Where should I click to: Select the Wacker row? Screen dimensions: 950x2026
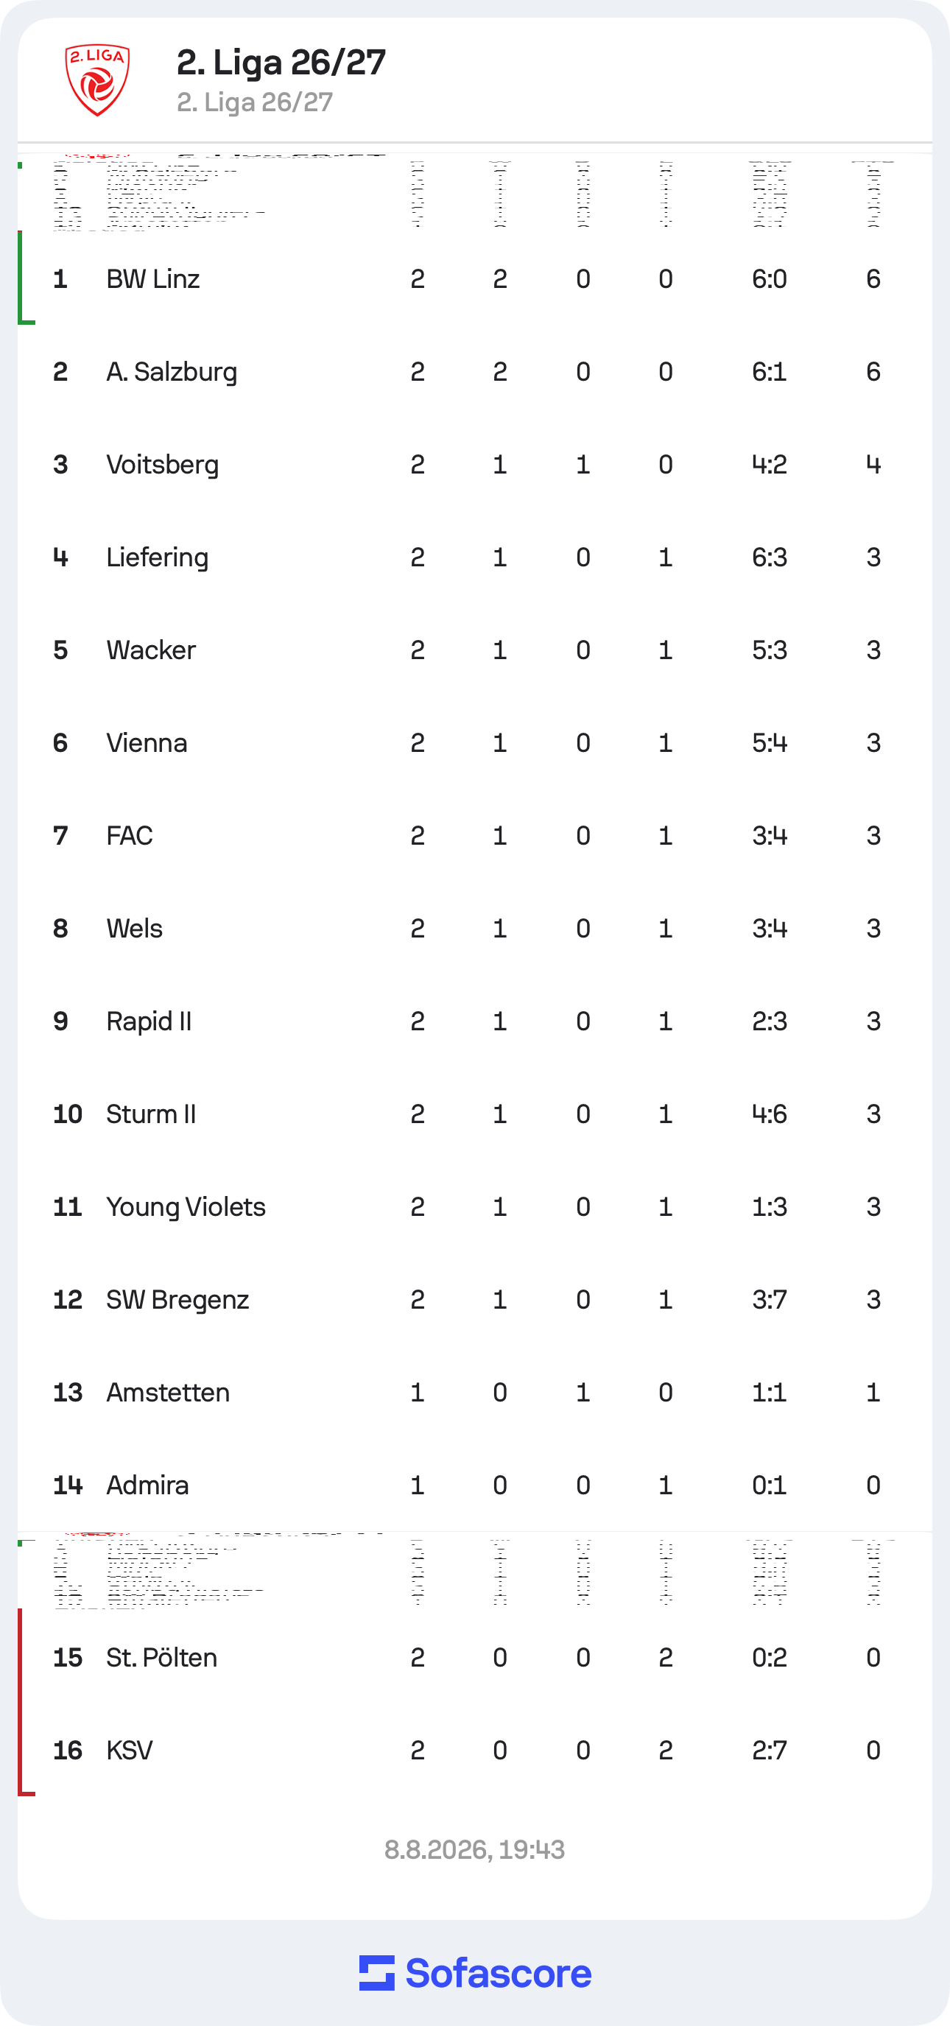click(475, 650)
